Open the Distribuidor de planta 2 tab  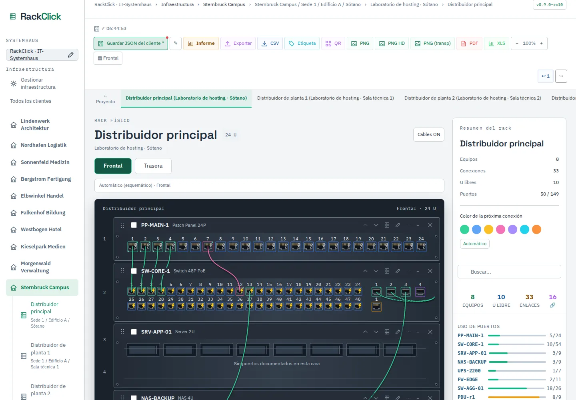pos(473,98)
